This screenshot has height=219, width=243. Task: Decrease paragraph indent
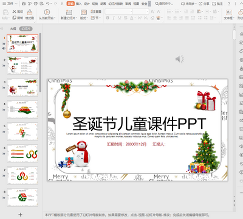tap(186, 12)
